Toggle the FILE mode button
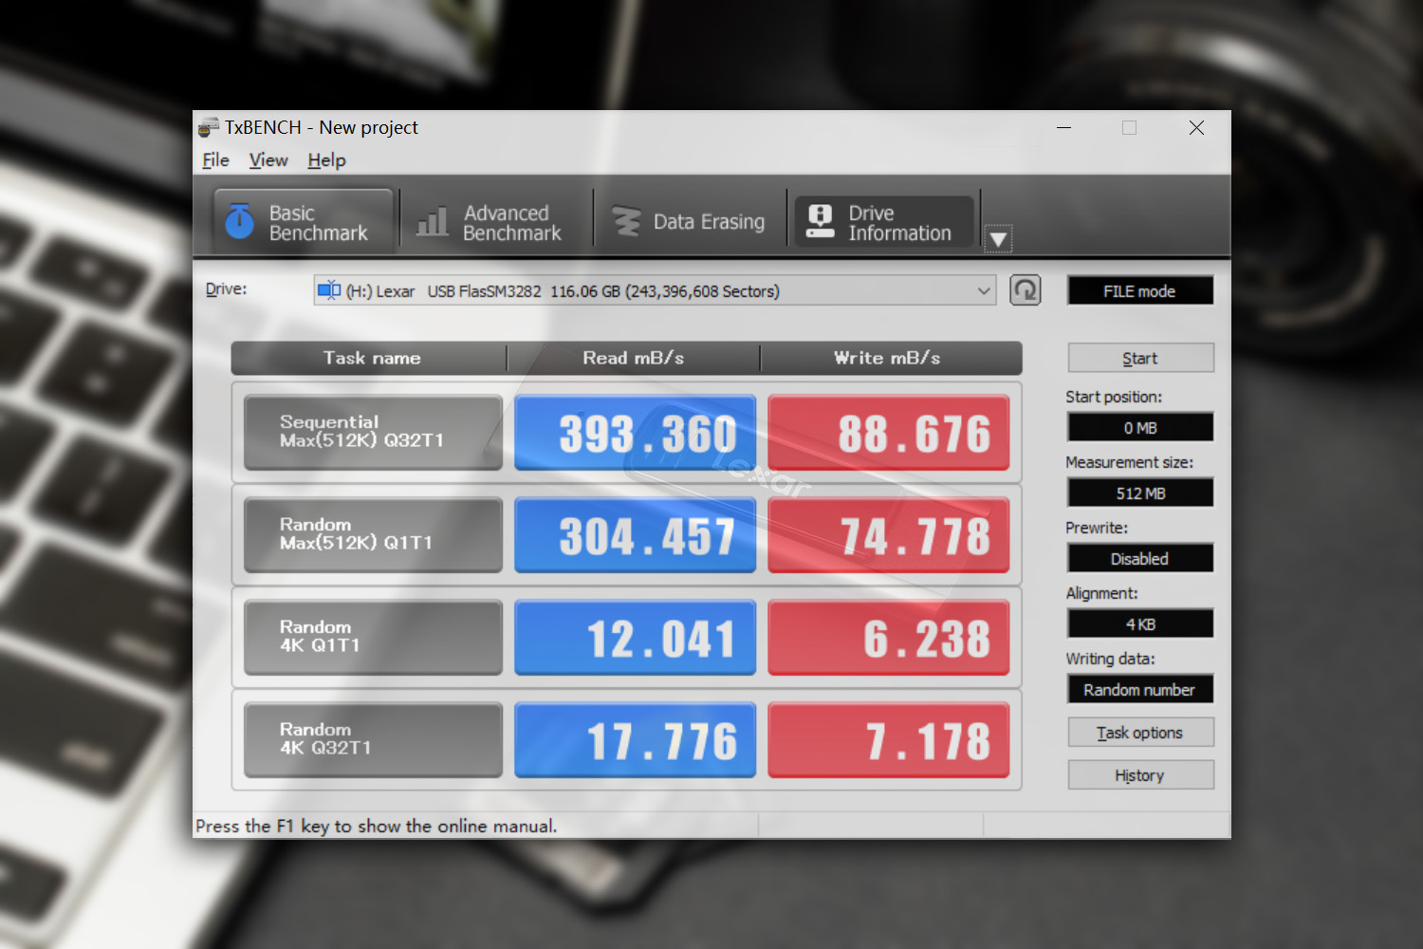1423x949 pixels. 1140,290
